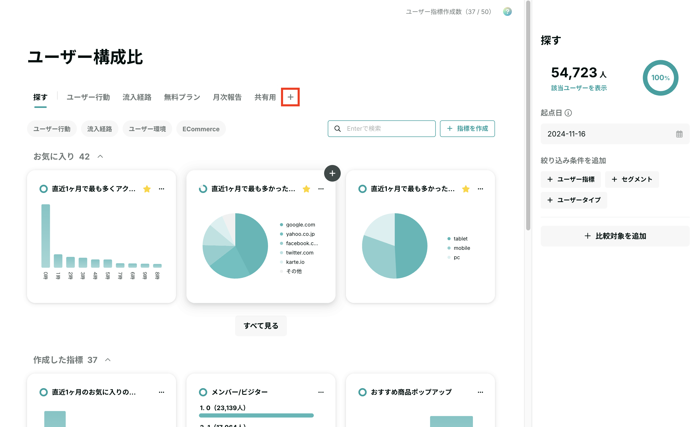This screenshot has width=696, height=427.
Task: Unfavorite star on device pie chart card
Action: click(466, 189)
